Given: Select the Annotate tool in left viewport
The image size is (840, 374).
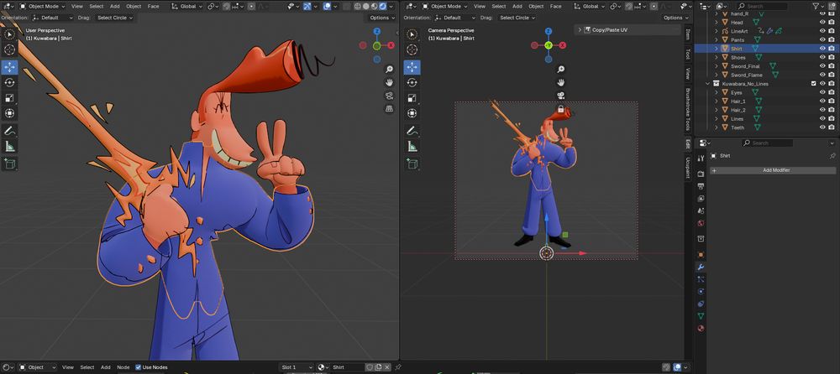Looking at the screenshot, I should (9, 131).
